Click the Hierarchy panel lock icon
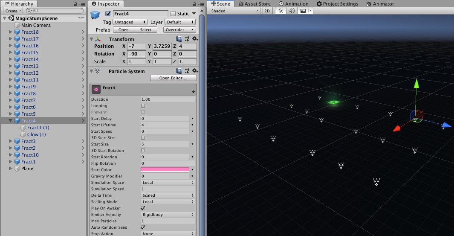 (x=75, y=4)
